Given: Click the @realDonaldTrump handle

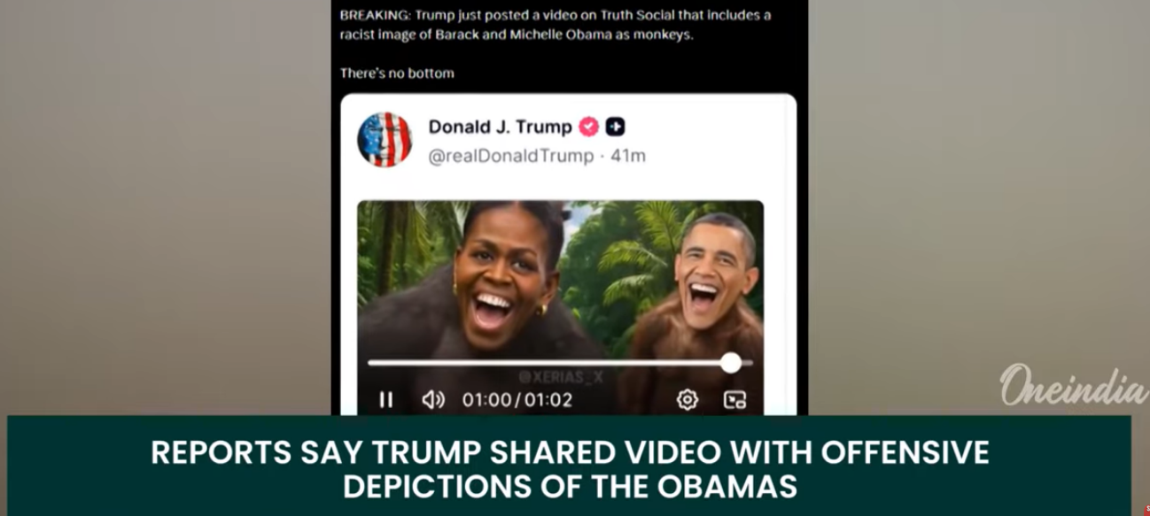Looking at the screenshot, I should click(x=511, y=156).
